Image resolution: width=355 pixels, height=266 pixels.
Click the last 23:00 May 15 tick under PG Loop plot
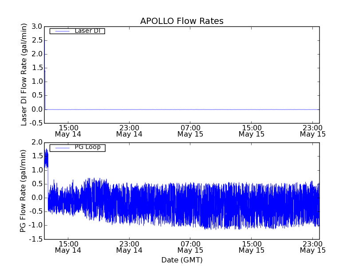[x=312, y=246]
